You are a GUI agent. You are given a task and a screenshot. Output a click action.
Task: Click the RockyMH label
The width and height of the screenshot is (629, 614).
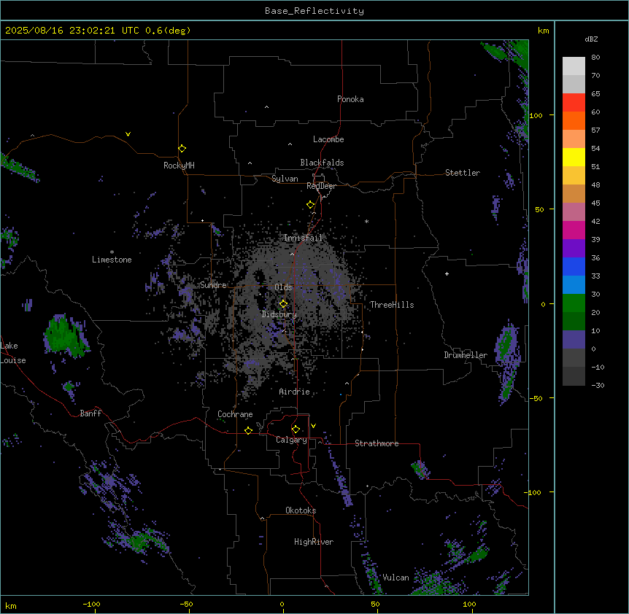pos(179,166)
